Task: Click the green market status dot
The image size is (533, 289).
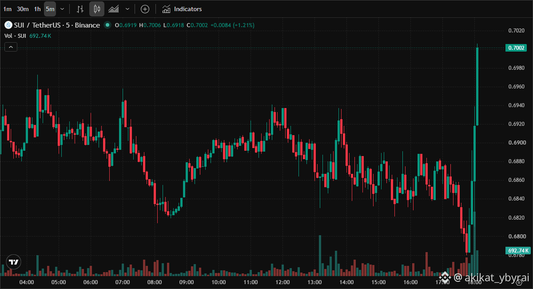Action: [107, 25]
